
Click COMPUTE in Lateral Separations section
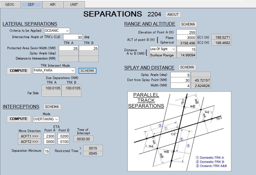click(19, 70)
